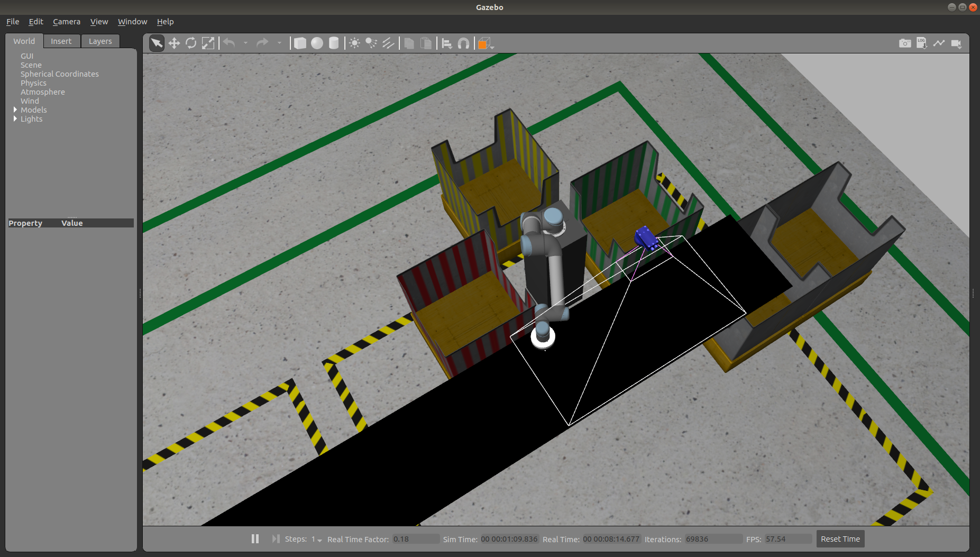Add a directional light
The image size is (980, 557).
tap(389, 43)
